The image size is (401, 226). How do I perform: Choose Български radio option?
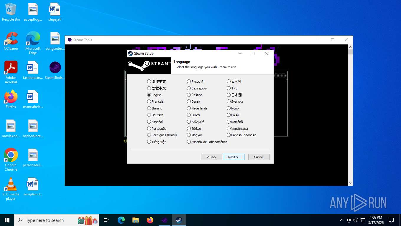[197, 88]
